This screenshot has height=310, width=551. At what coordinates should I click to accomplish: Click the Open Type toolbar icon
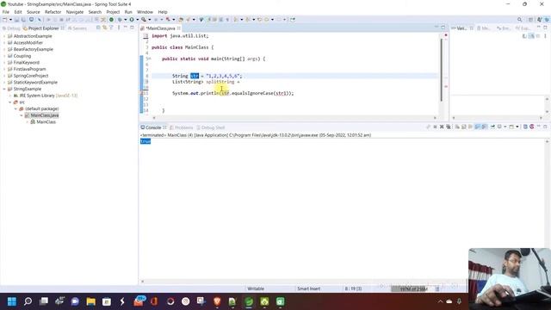(x=181, y=20)
